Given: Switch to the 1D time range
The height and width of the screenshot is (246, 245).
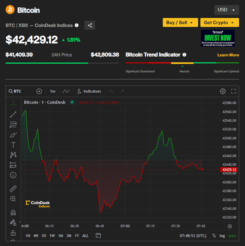Looking at the screenshot, I should 44,236.
